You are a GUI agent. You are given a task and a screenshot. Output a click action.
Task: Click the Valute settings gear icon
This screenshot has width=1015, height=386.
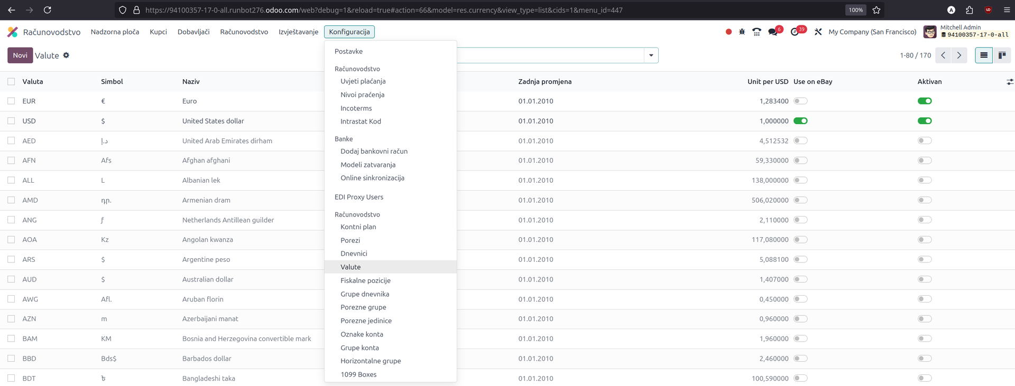pyautogui.click(x=66, y=55)
